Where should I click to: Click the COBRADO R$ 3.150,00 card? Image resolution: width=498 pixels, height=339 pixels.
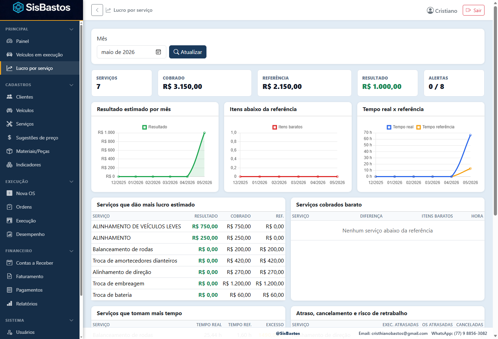(205, 83)
